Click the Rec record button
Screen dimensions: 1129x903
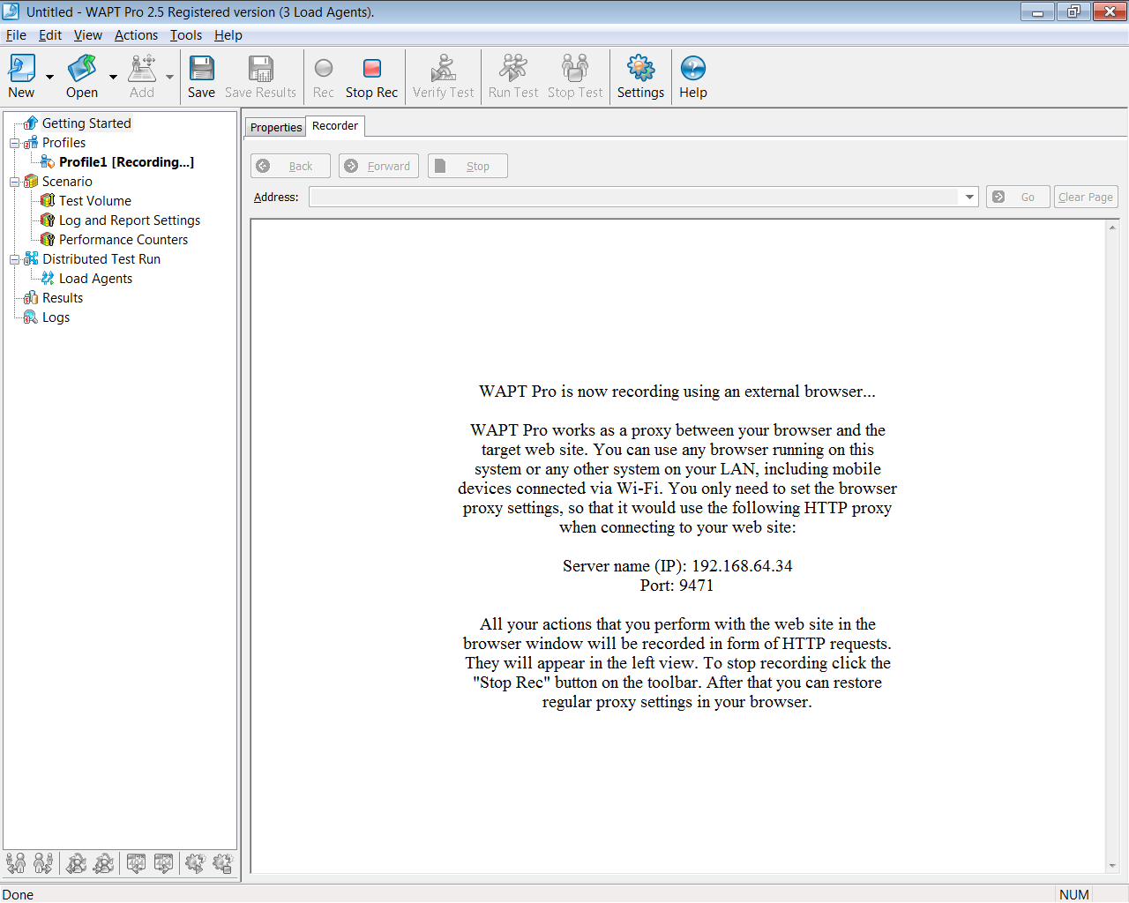pyautogui.click(x=323, y=77)
